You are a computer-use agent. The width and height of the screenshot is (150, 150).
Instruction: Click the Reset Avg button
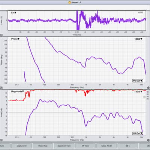43,146
